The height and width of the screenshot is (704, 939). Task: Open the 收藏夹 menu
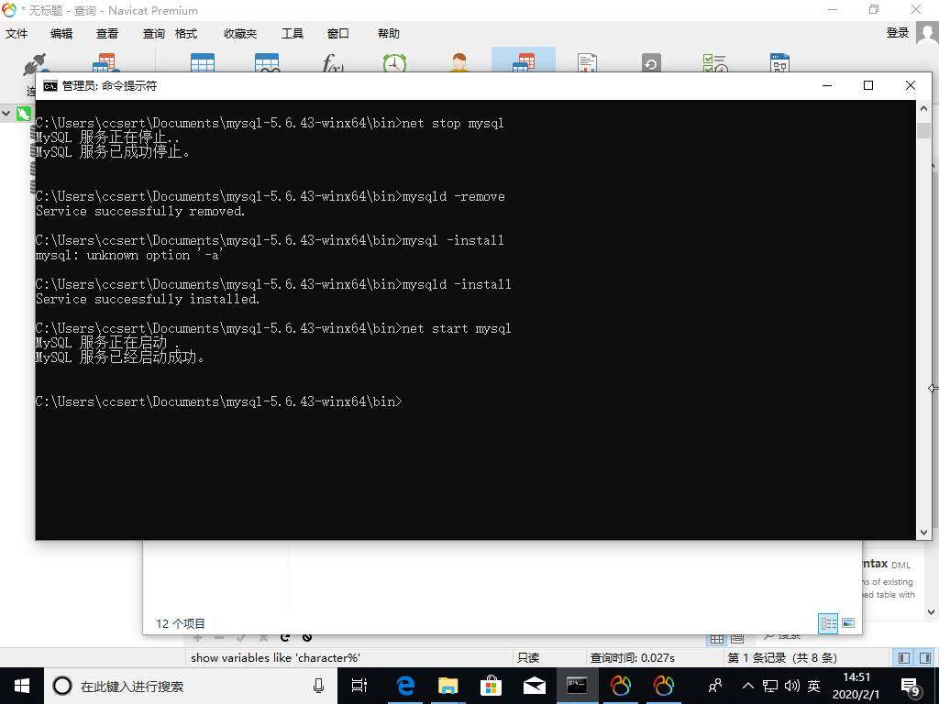pyautogui.click(x=240, y=34)
